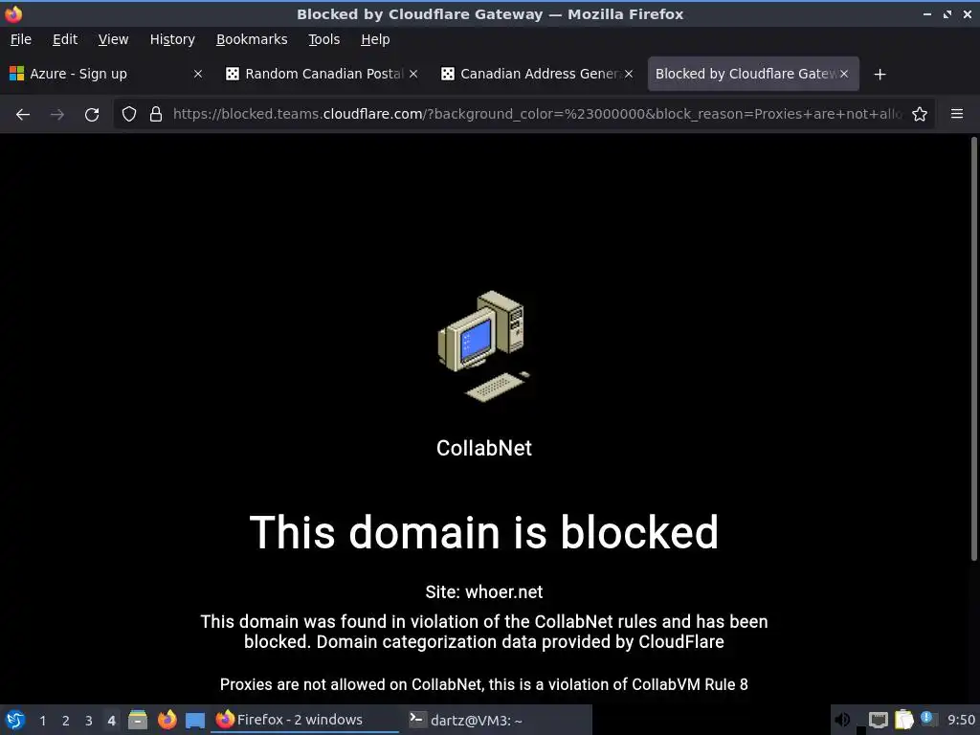Viewport: 980px width, 735px height.
Task: Open a new tab
Action: 880,75
